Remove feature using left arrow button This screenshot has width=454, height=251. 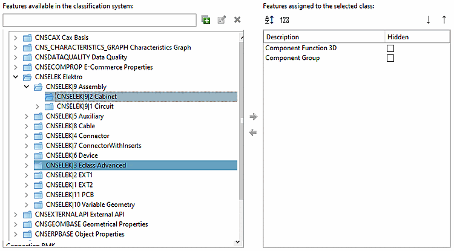[253, 133]
